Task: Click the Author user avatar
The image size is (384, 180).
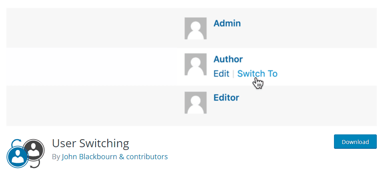Action: click(x=195, y=64)
